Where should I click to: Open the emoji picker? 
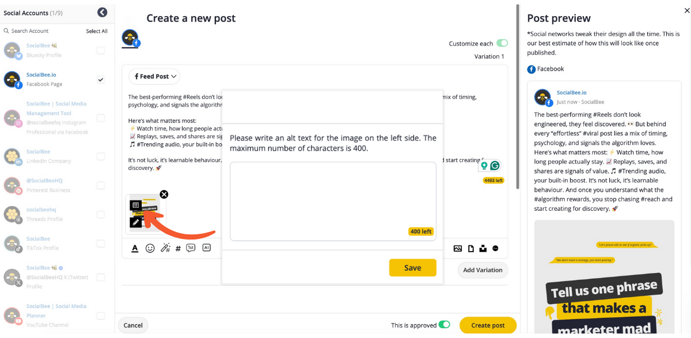click(x=150, y=248)
